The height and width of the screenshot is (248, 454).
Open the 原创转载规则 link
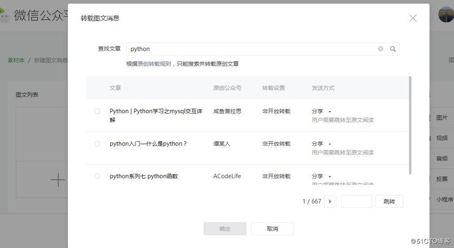(154, 64)
